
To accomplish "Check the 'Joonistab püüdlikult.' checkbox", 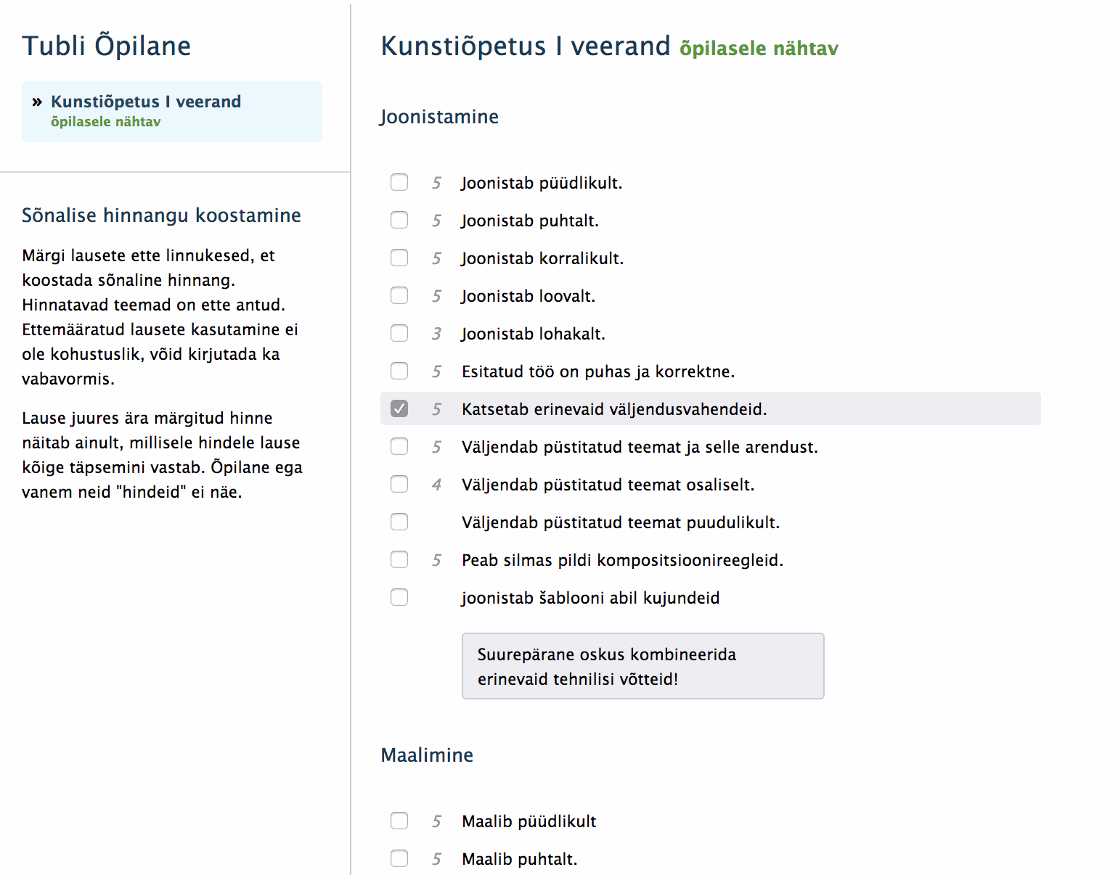I will tap(399, 182).
